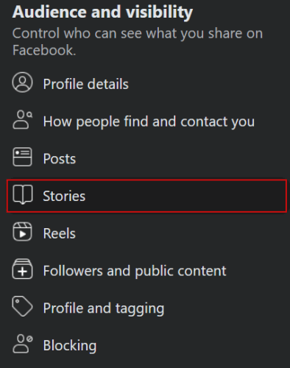Click the Reels clapperboard play icon
290x368 pixels.
coord(22,232)
